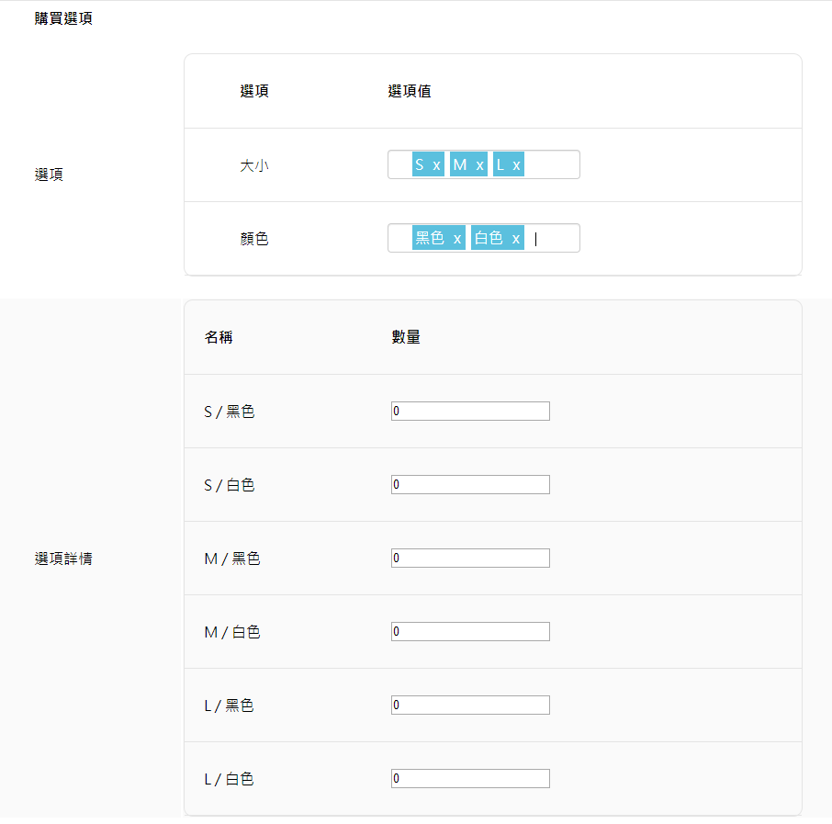Click quantity input for M / 白色

(470, 632)
